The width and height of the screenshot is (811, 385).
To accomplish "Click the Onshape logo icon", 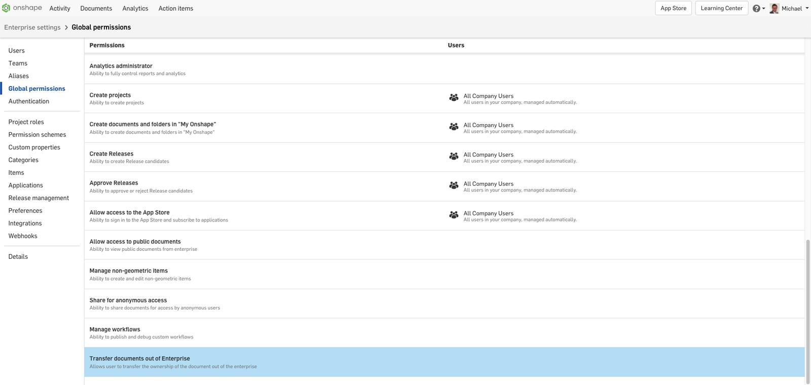I will [6, 8].
